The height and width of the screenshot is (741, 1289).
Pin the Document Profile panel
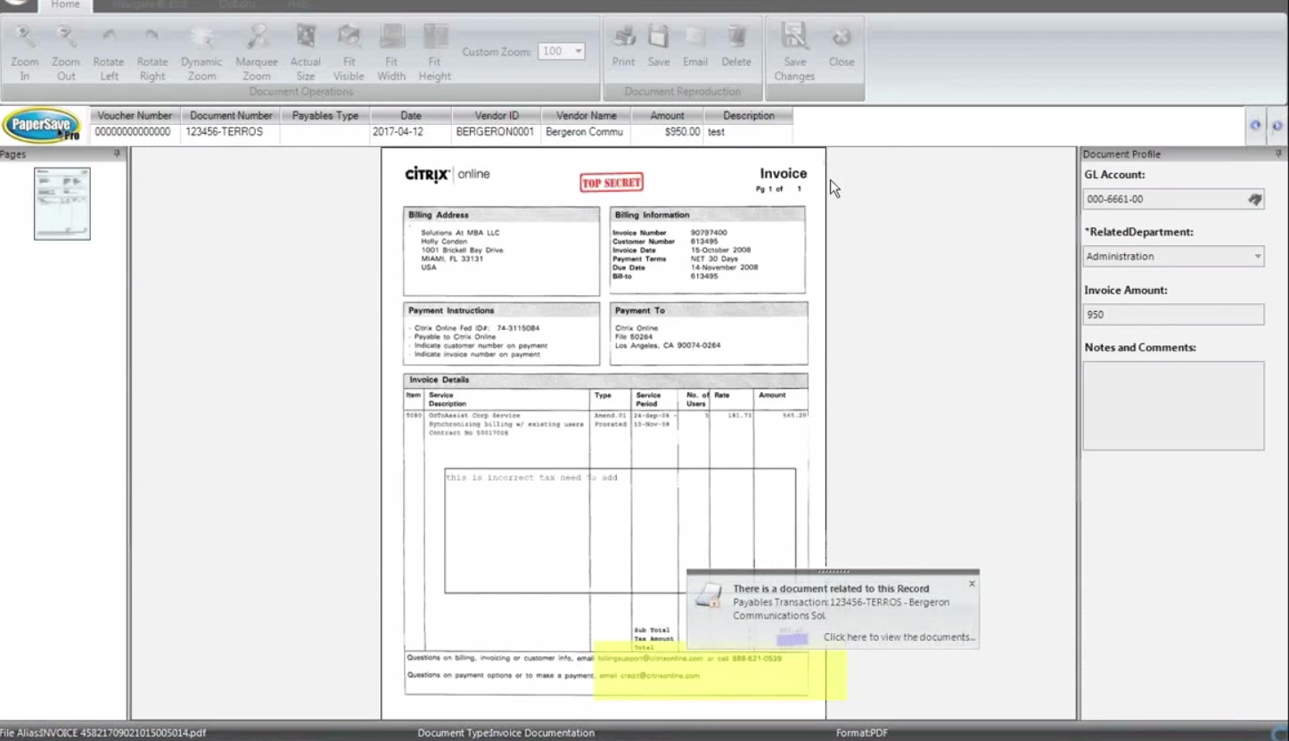pos(1280,154)
